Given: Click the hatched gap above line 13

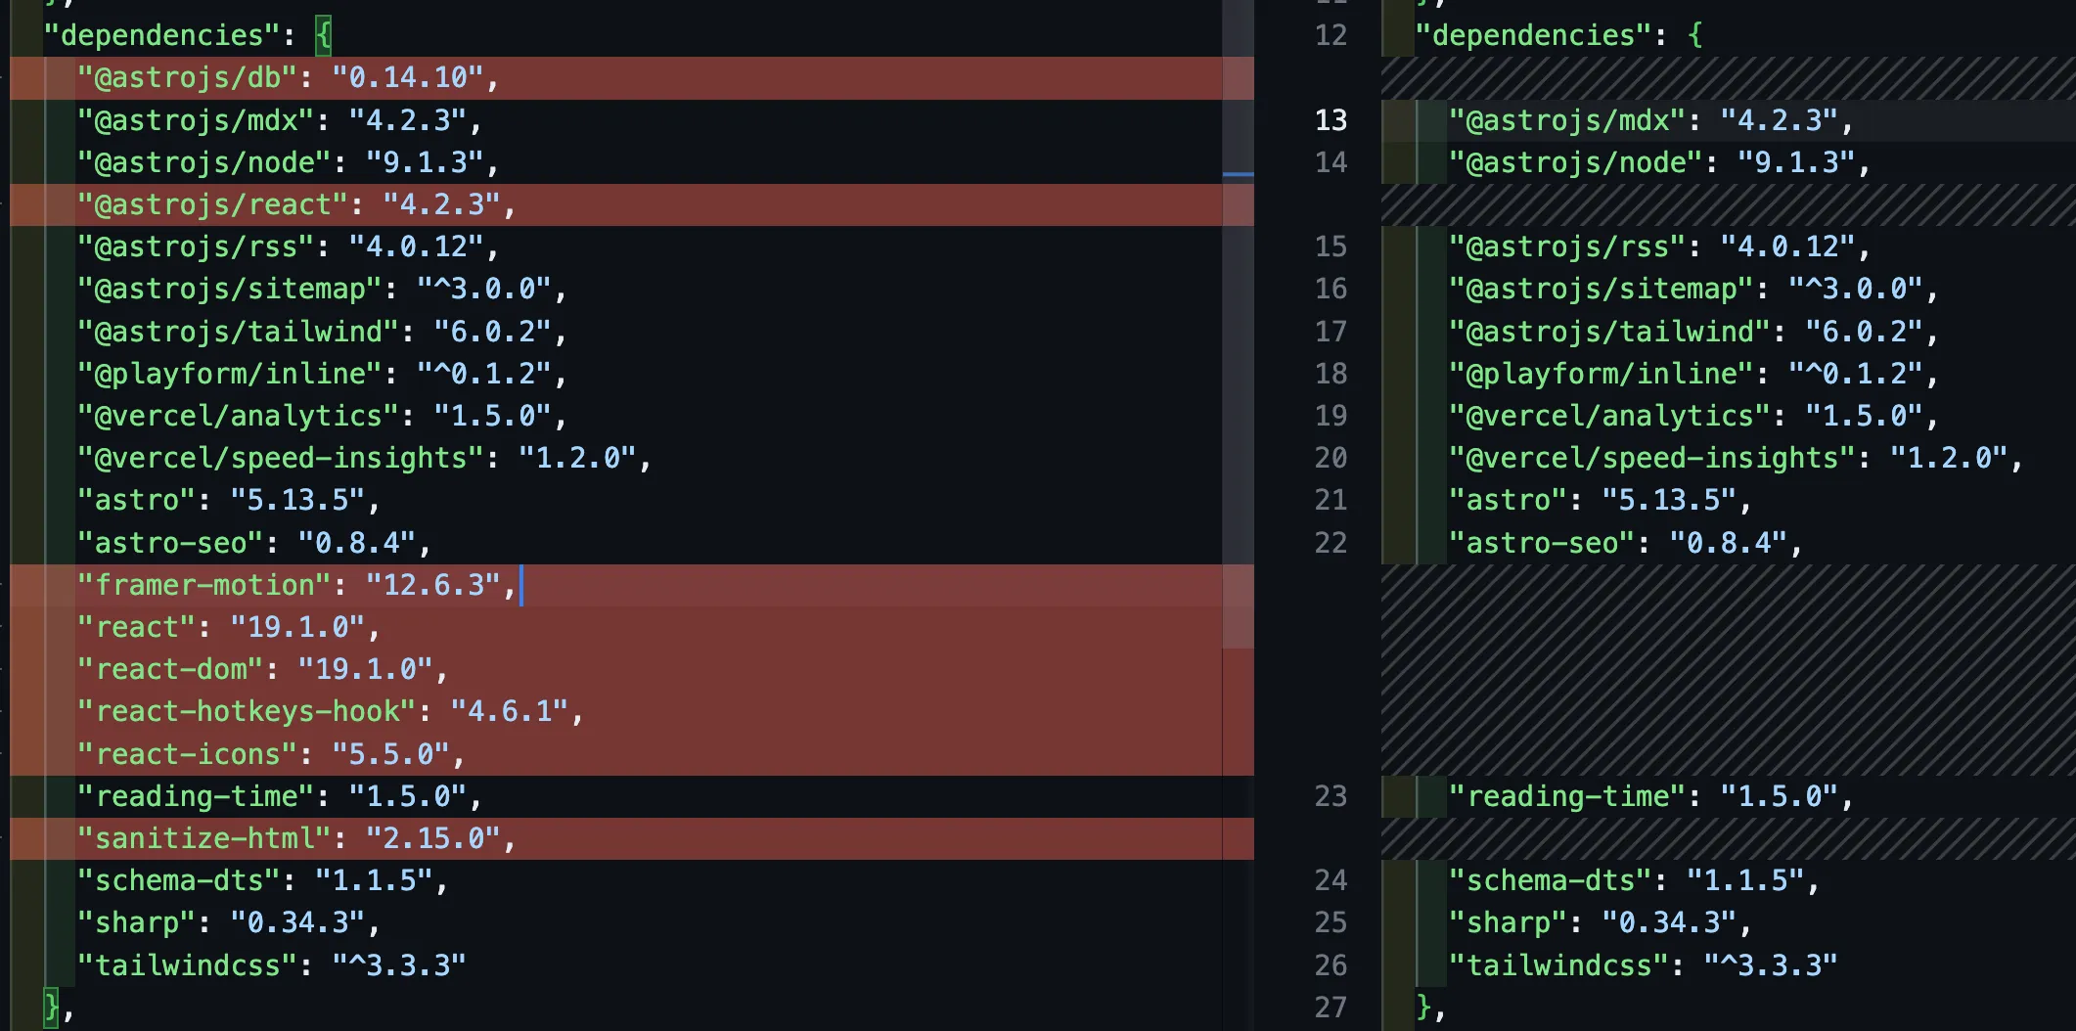Looking at the screenshot, I should tap(1727, 78).
